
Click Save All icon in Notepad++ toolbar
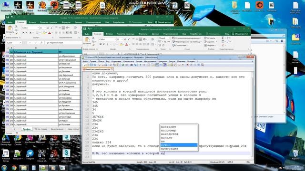pos(95,65)
